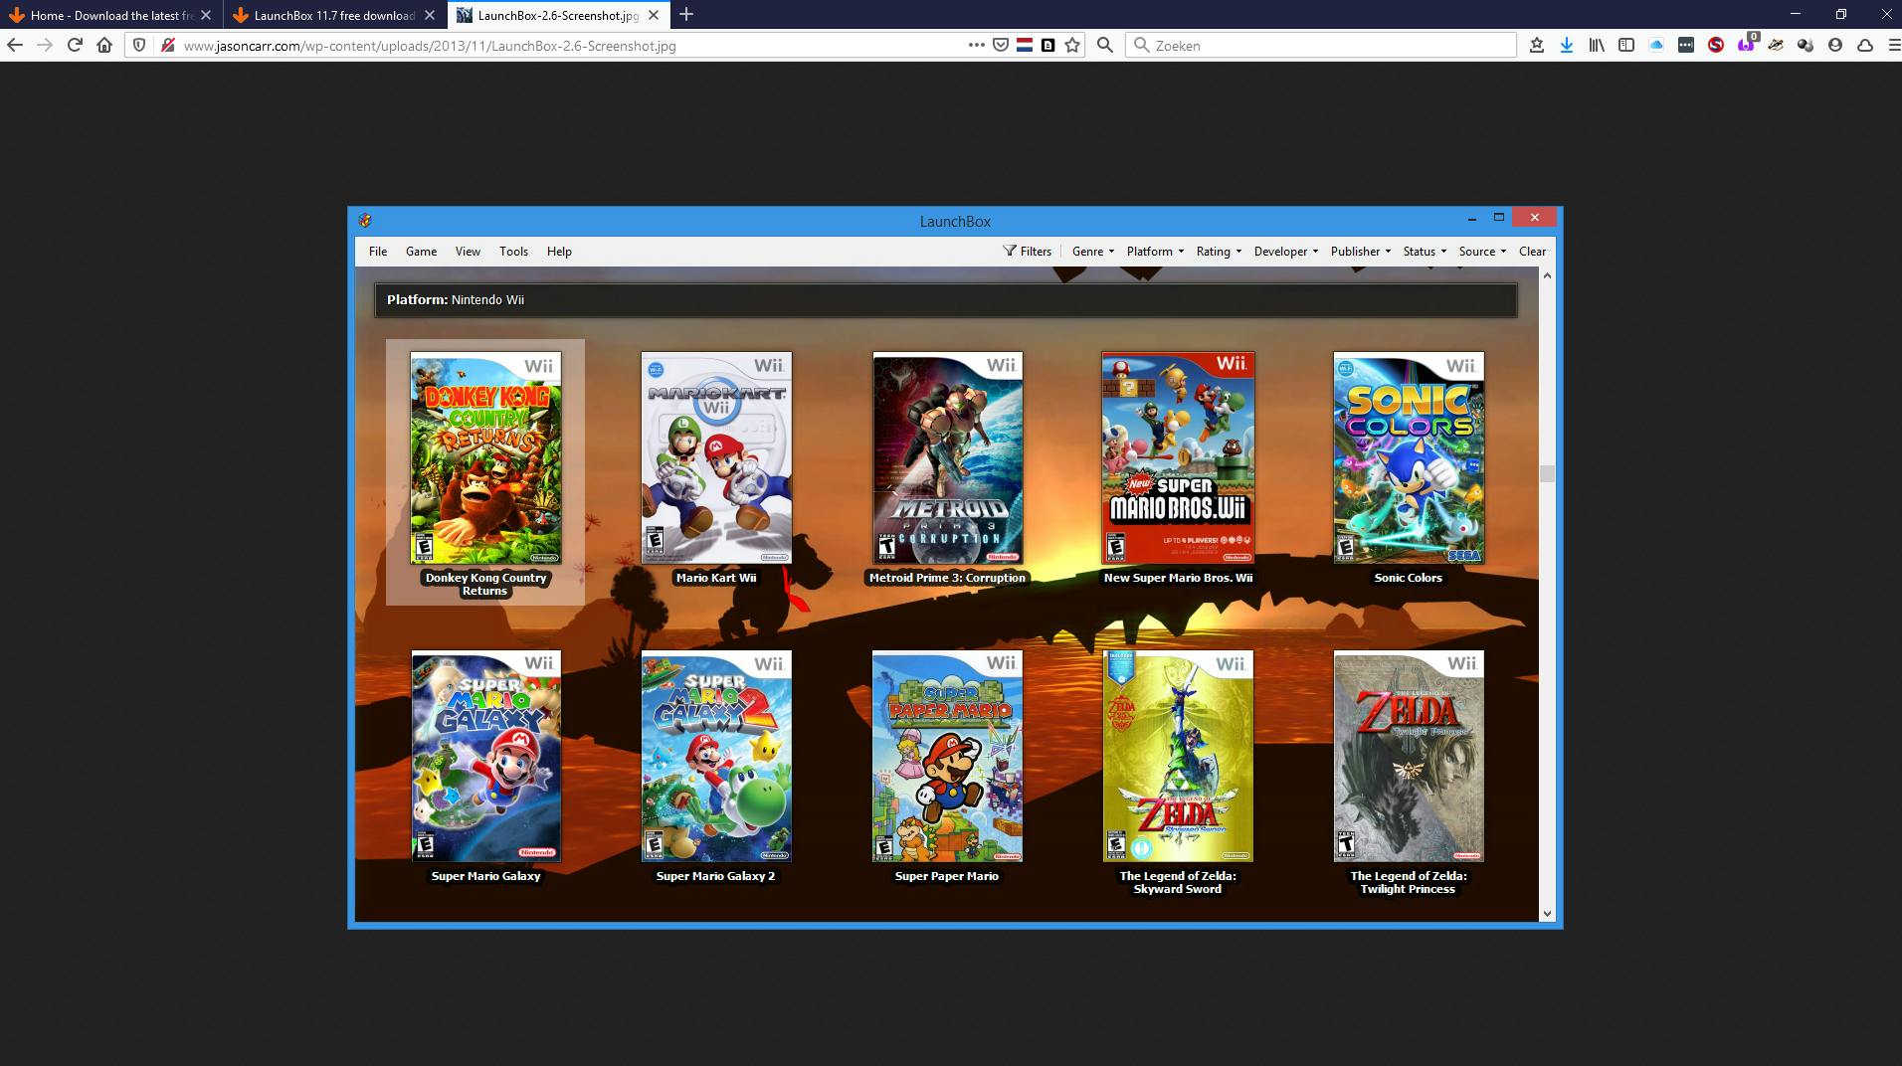Open the Game menu in LaunchBox
This screenshot has height=1066, width=1902.
(421, 252)
